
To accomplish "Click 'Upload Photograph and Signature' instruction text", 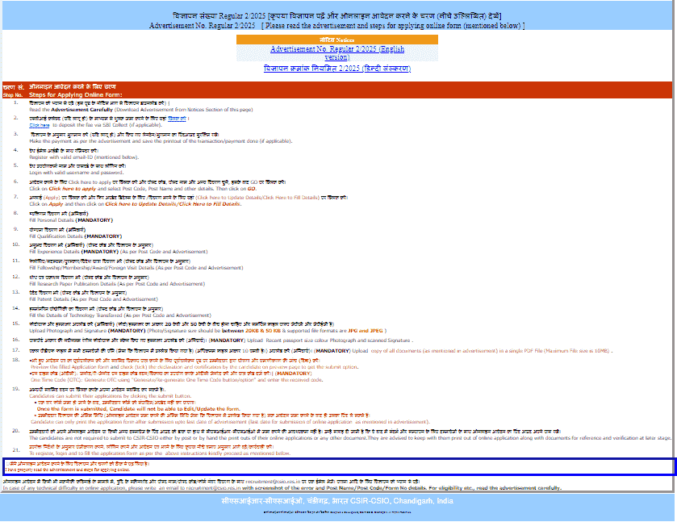I will [x=97, y=331].
